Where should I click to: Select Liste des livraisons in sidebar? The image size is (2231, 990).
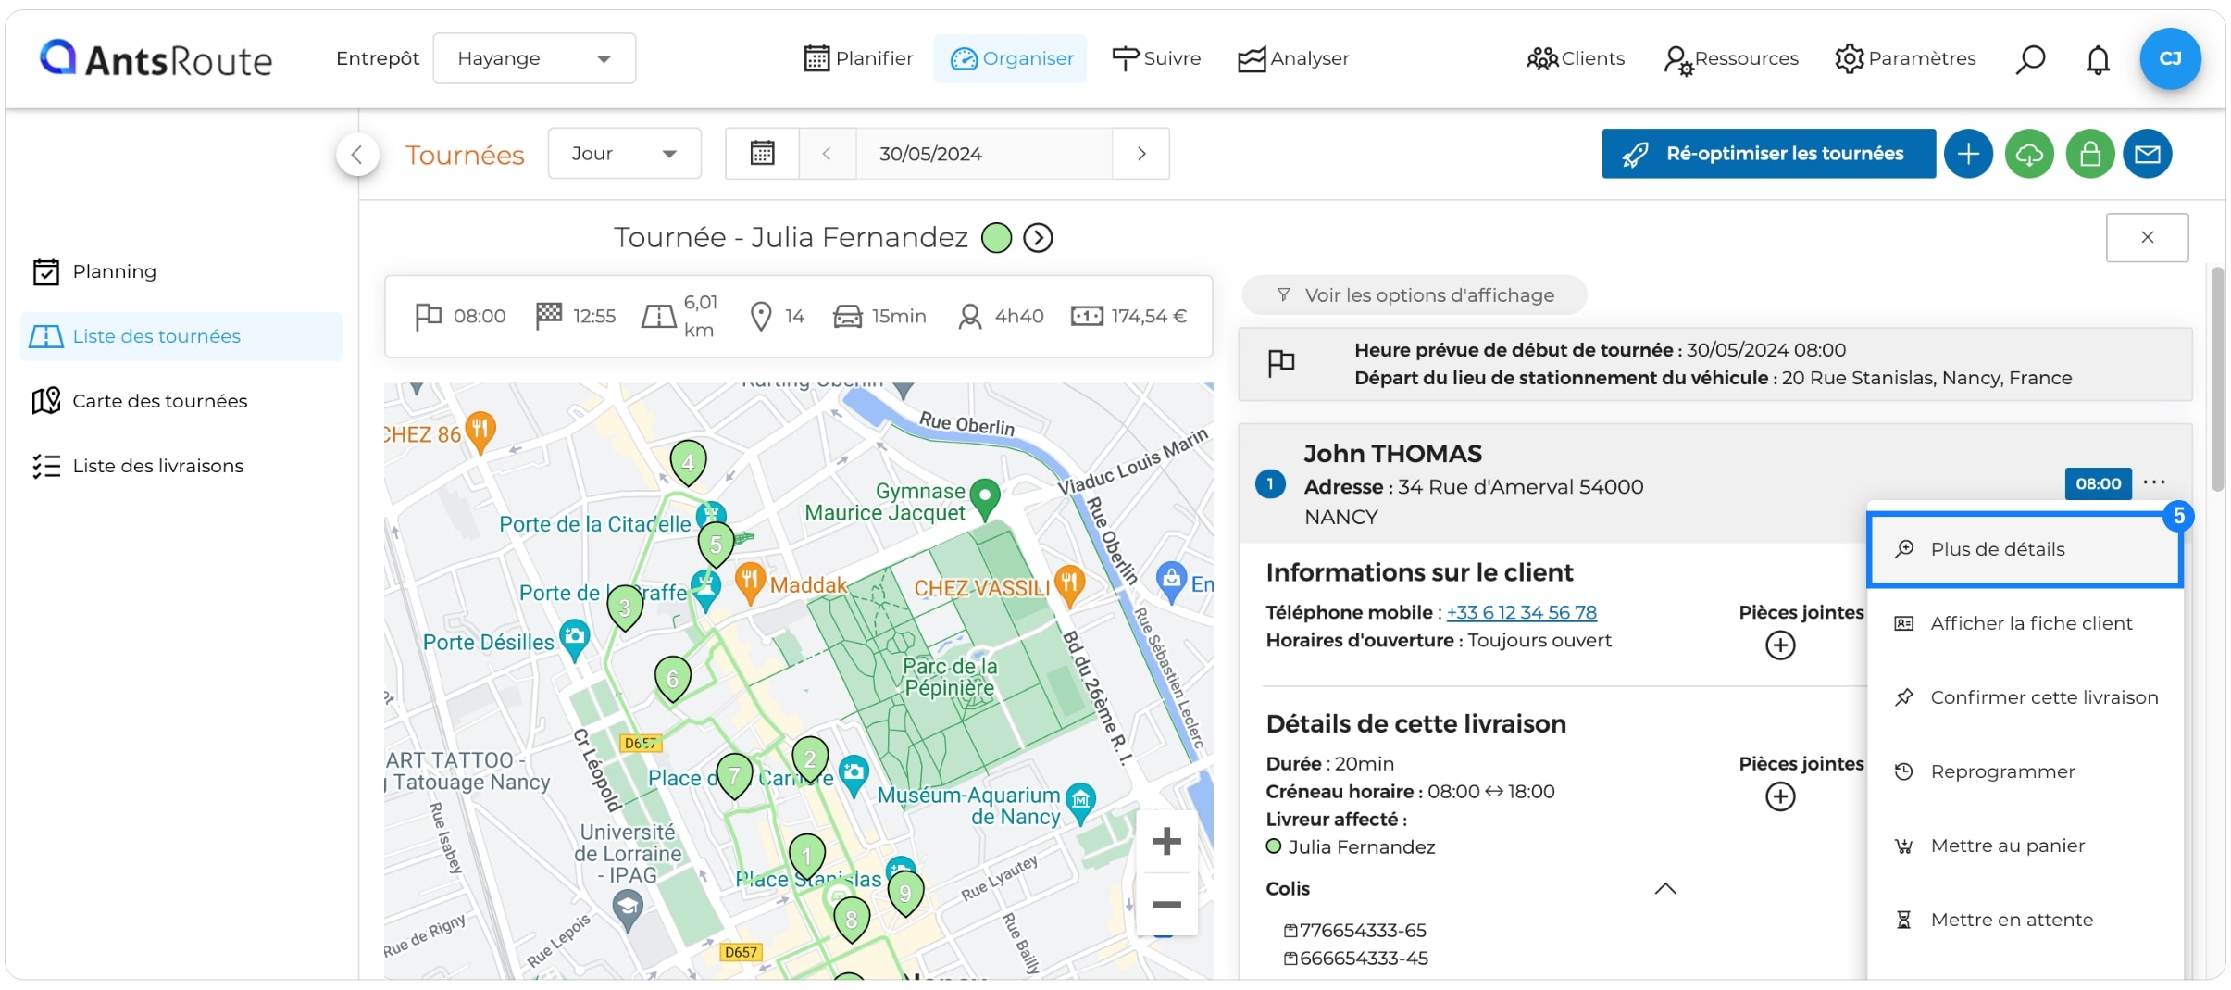181,466
